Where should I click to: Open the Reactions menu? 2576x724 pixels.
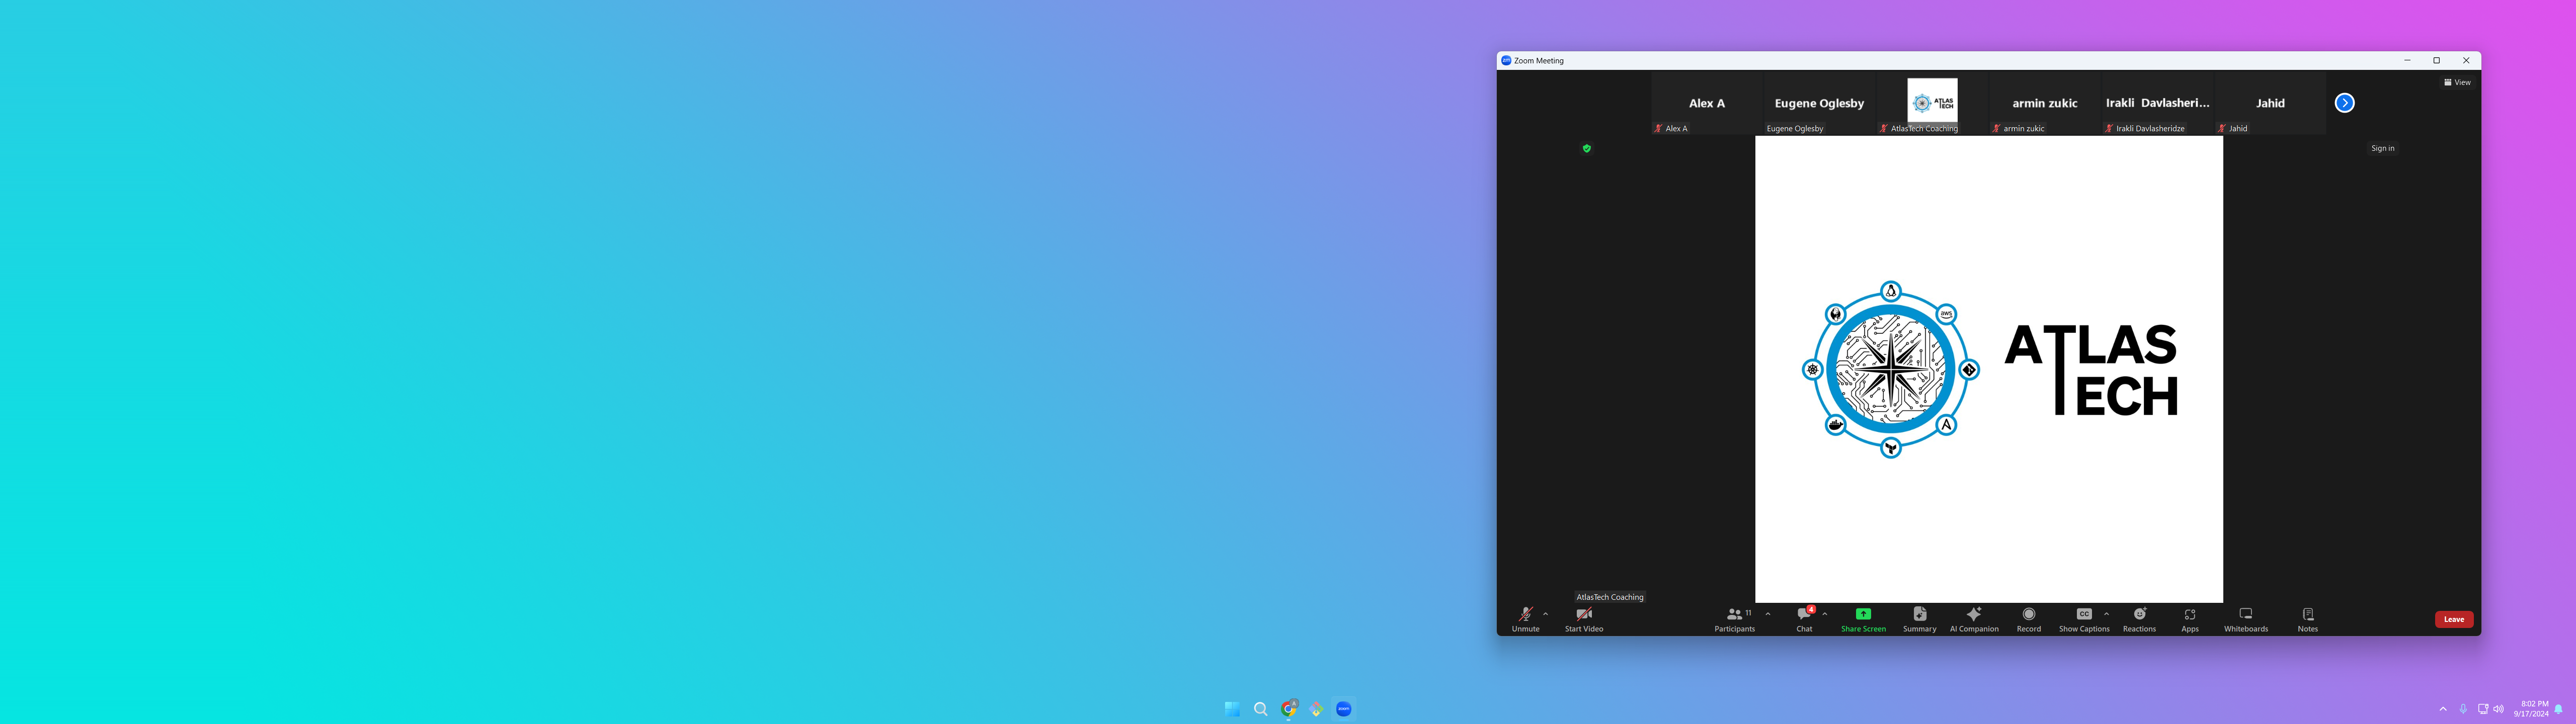click(x=2139, y=619)
